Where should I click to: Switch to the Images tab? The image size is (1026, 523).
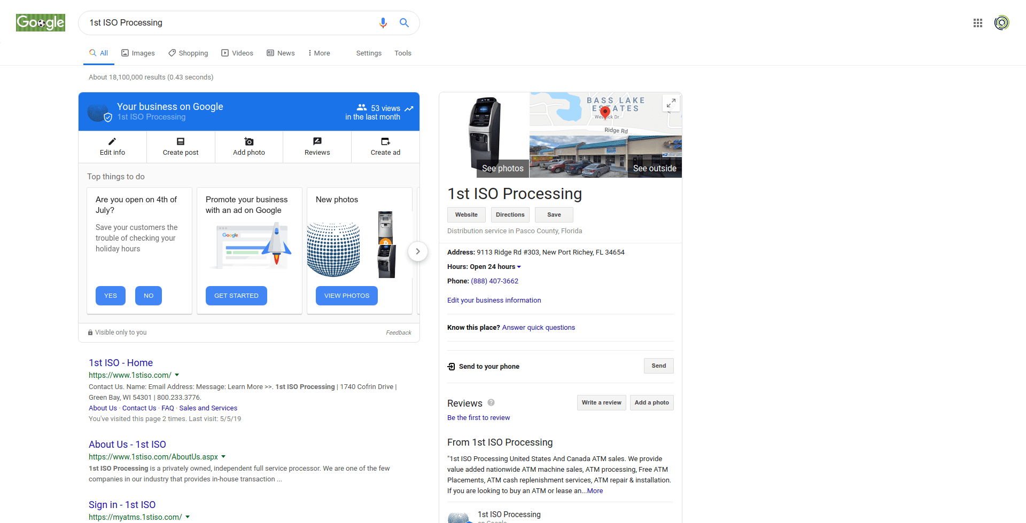(138, 53)
